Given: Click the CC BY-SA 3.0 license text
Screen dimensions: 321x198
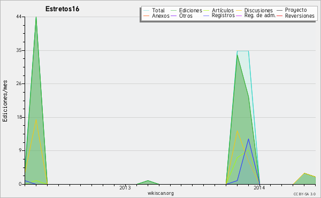Looking at the screenshot, I should coord(304,194).
